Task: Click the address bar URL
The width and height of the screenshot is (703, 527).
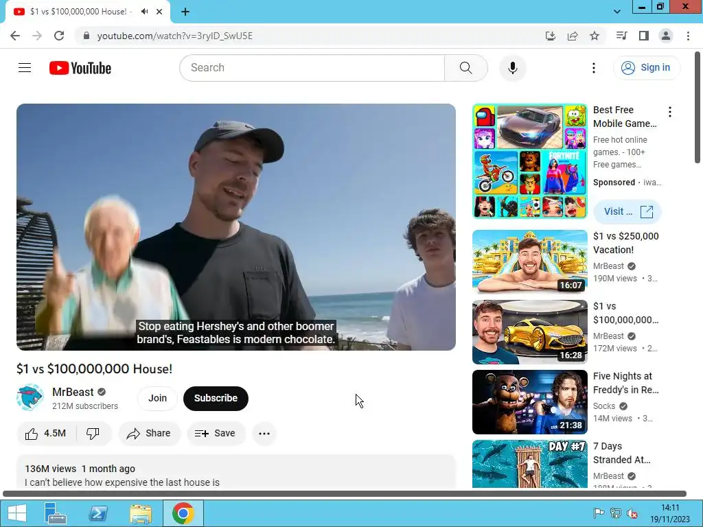Action: click(x=175, y=36)
